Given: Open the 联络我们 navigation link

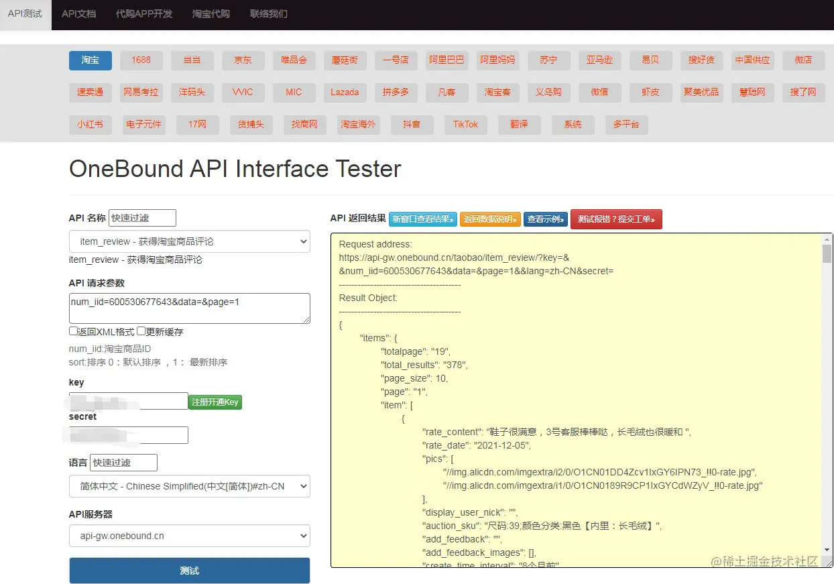Looking at the screenshot, I should coord(268,14).
